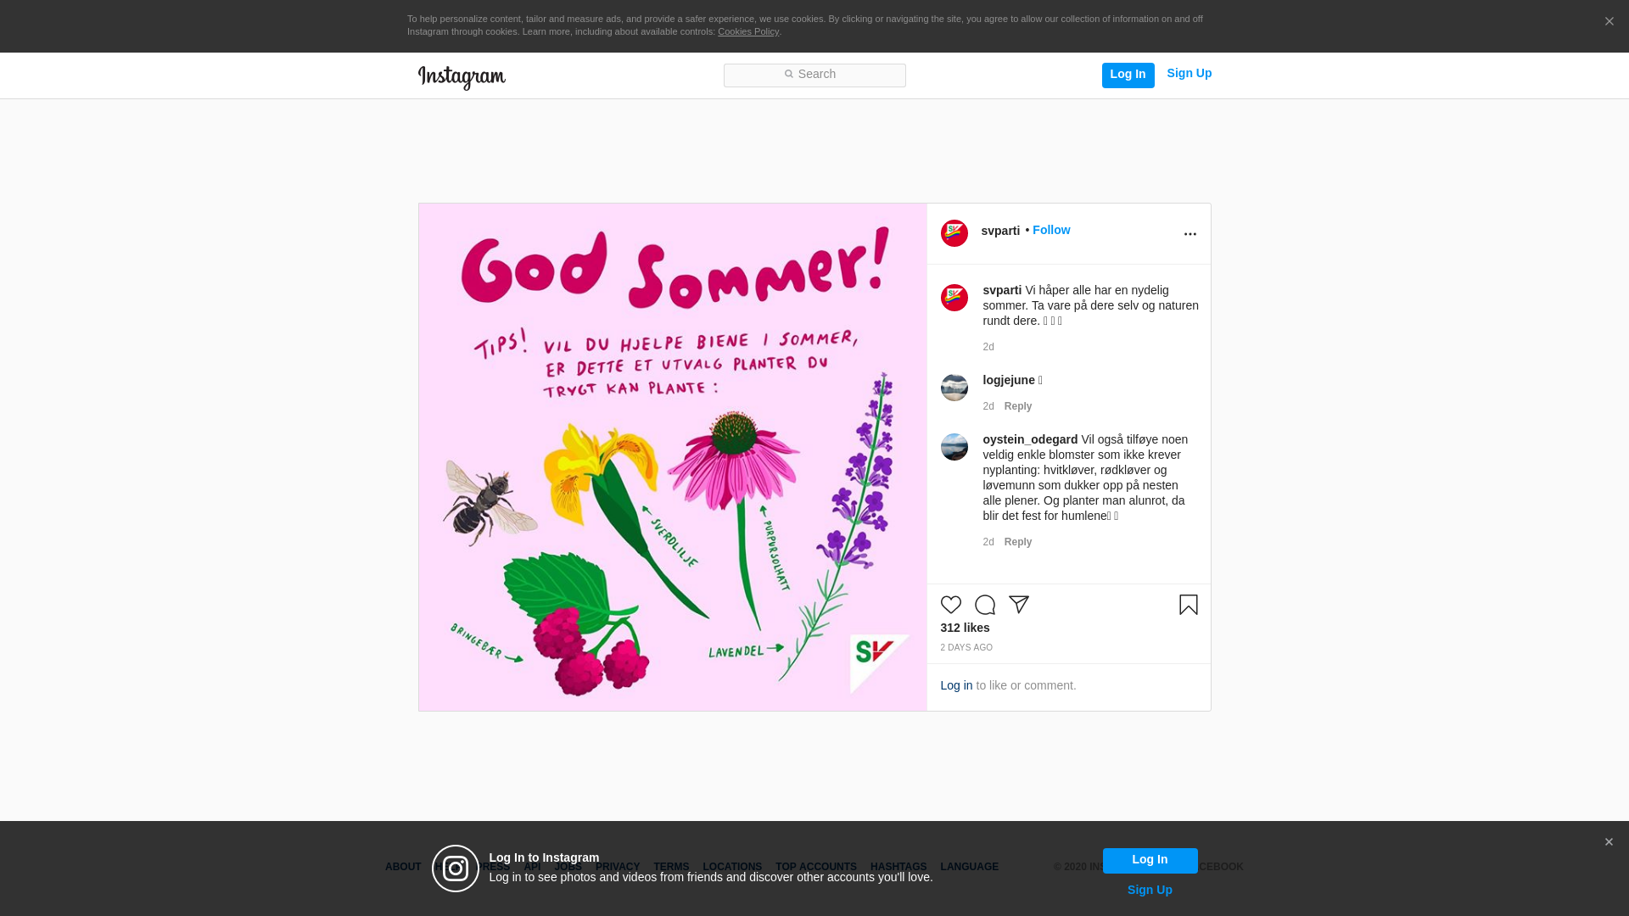Open the God Sommer post image
1629x916 pixels.
(673, 457)
